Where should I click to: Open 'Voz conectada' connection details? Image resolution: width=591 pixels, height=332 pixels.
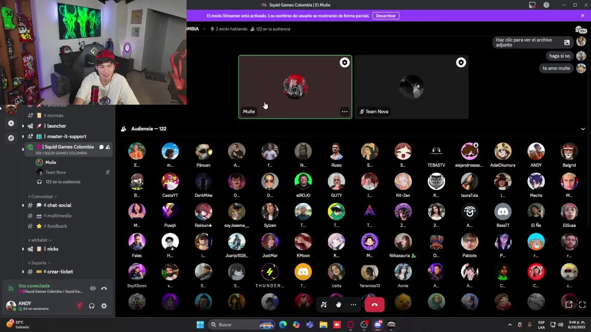click(34, 286)
